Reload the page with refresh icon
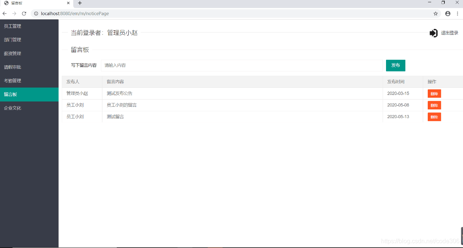Viewport: 463px width, 248px height. coord(24,13)
